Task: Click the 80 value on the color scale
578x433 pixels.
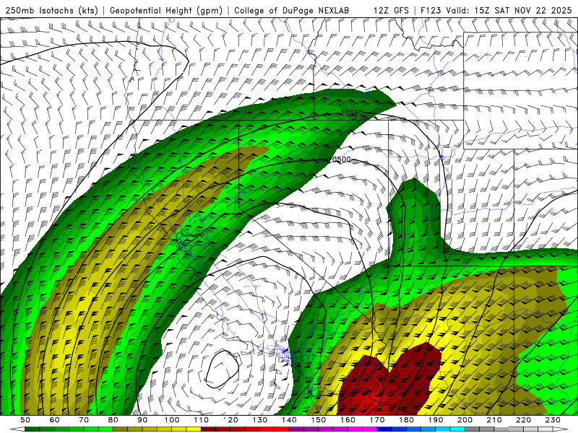Action: coord(113,420)
